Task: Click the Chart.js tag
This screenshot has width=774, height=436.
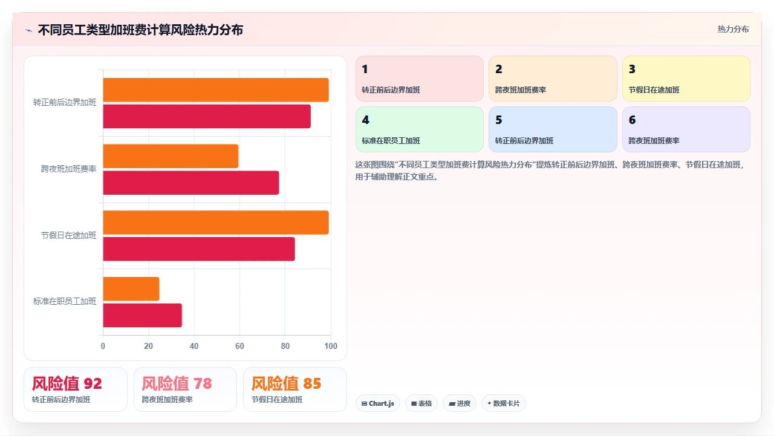Action: (x=378, y=403)
